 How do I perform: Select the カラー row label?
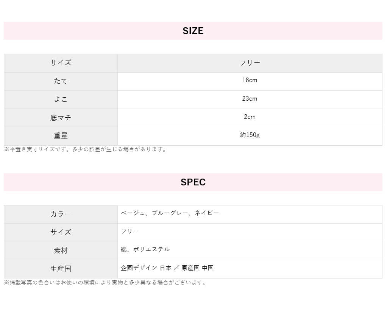pyautogui.click(x=61, y=214)
